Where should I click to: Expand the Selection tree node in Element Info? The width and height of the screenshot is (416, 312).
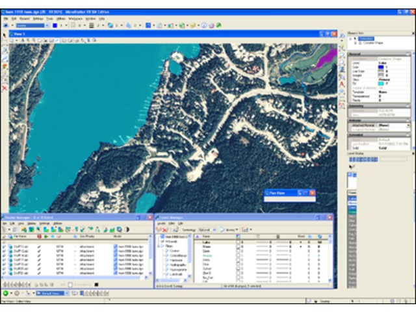tap(352, 38)
